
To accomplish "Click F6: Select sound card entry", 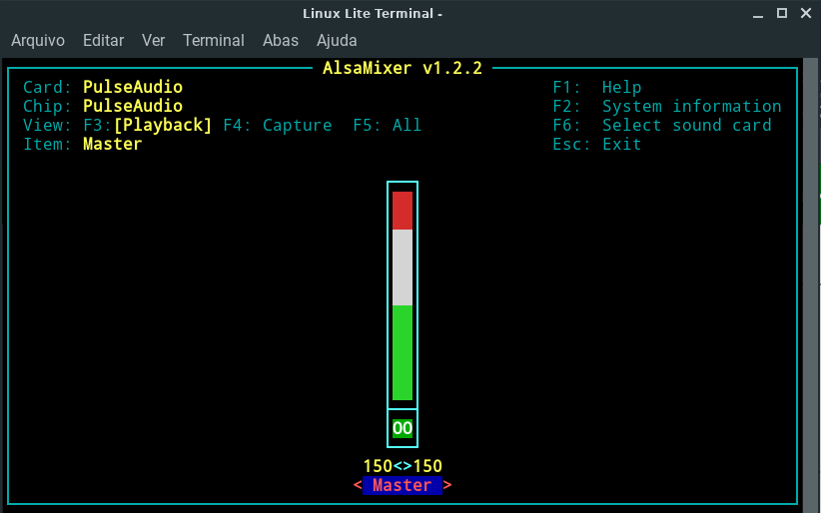I will point(662,125).
